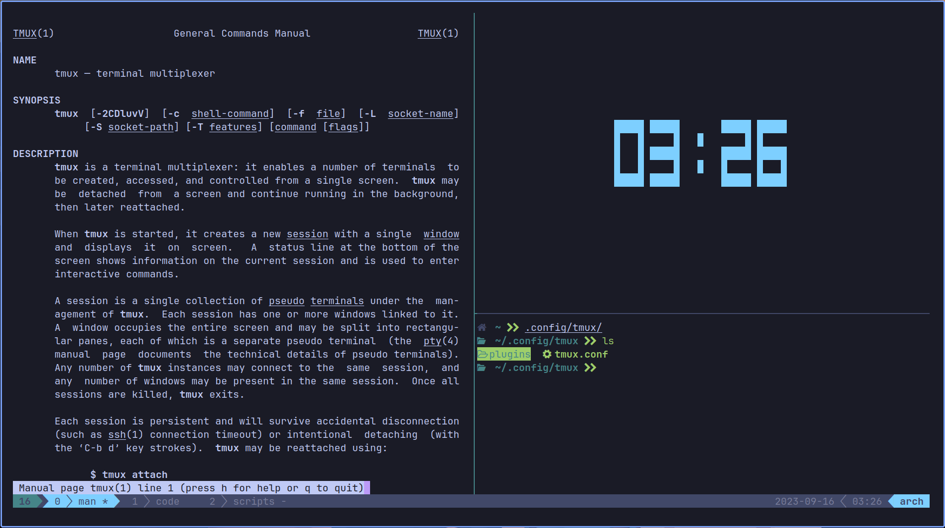
Task: Click the underlined terminals term
Action: click(x=337, y=301)
